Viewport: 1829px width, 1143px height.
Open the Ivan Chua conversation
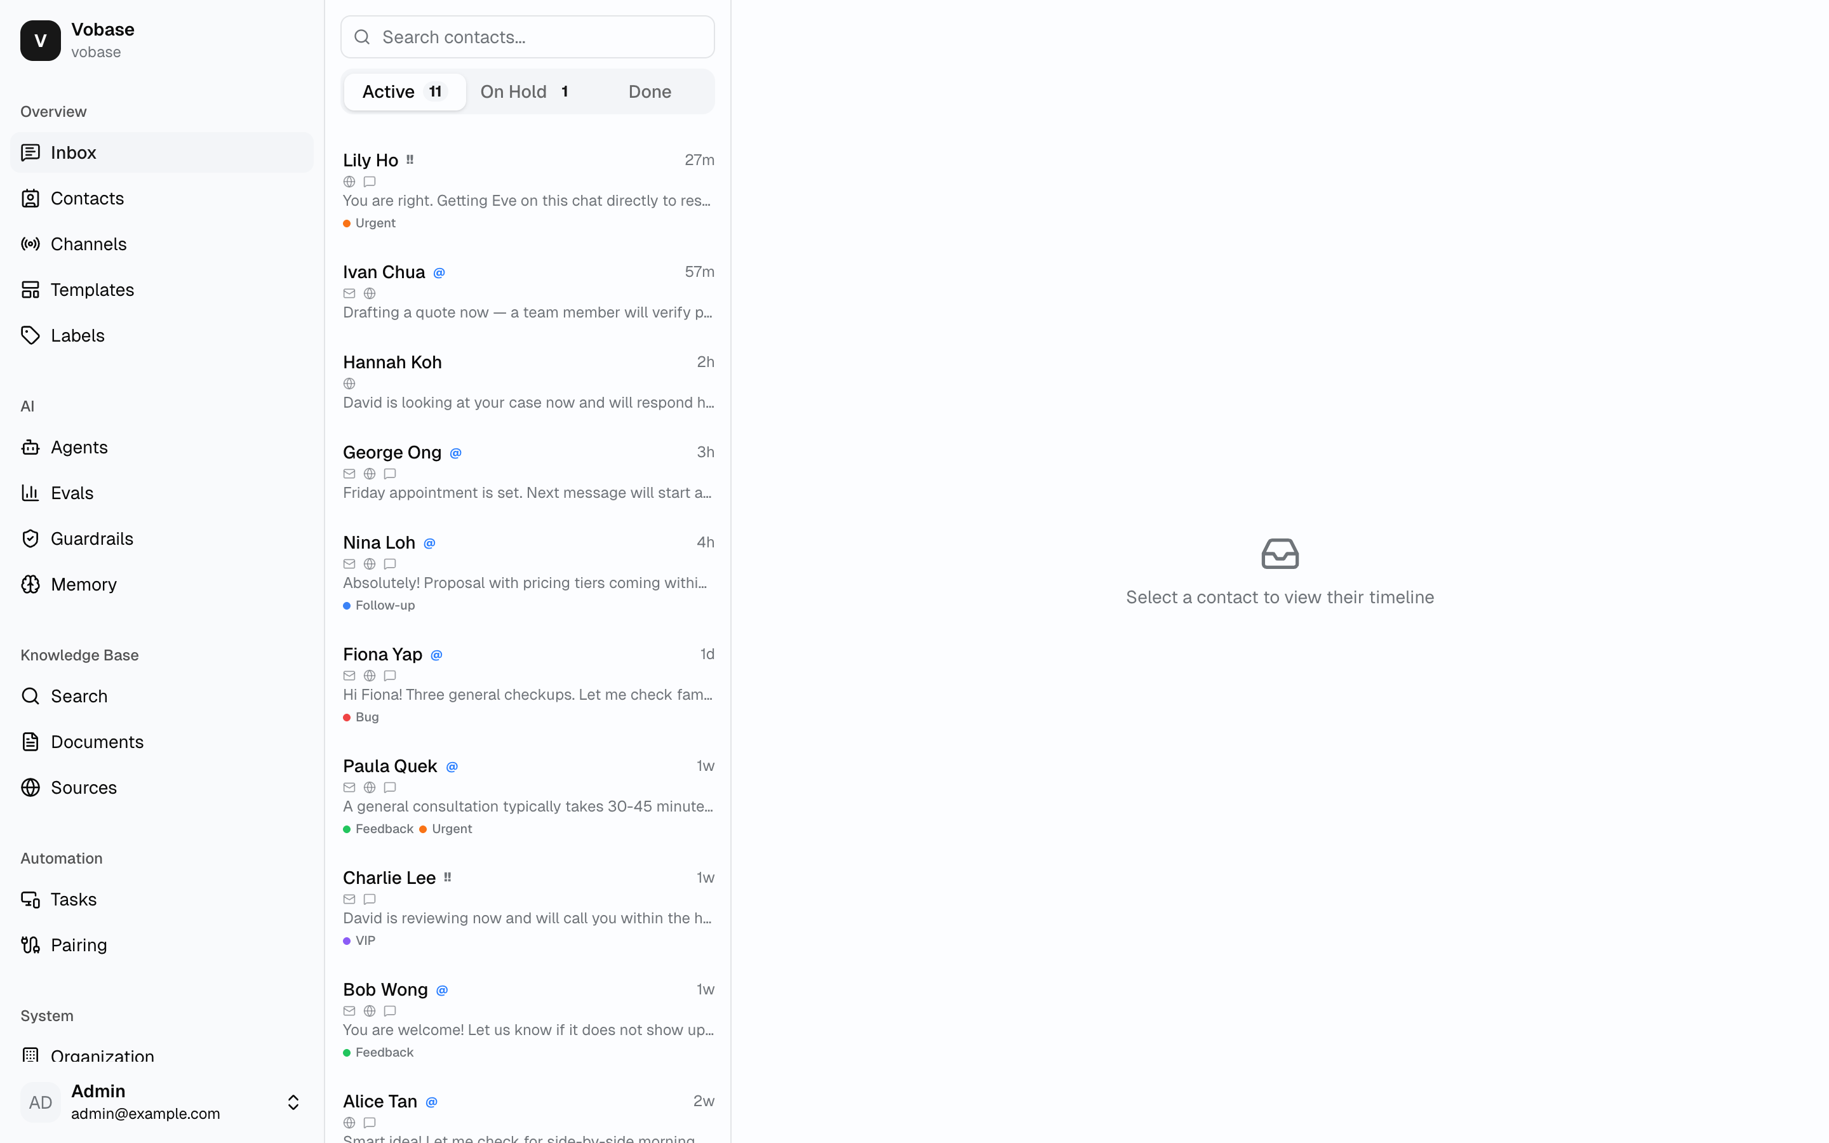(528, 291)
